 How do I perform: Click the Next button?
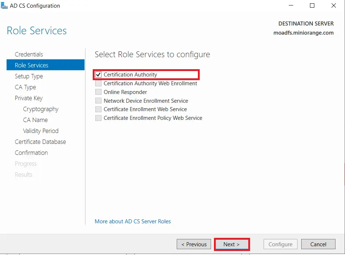[231, 244]
